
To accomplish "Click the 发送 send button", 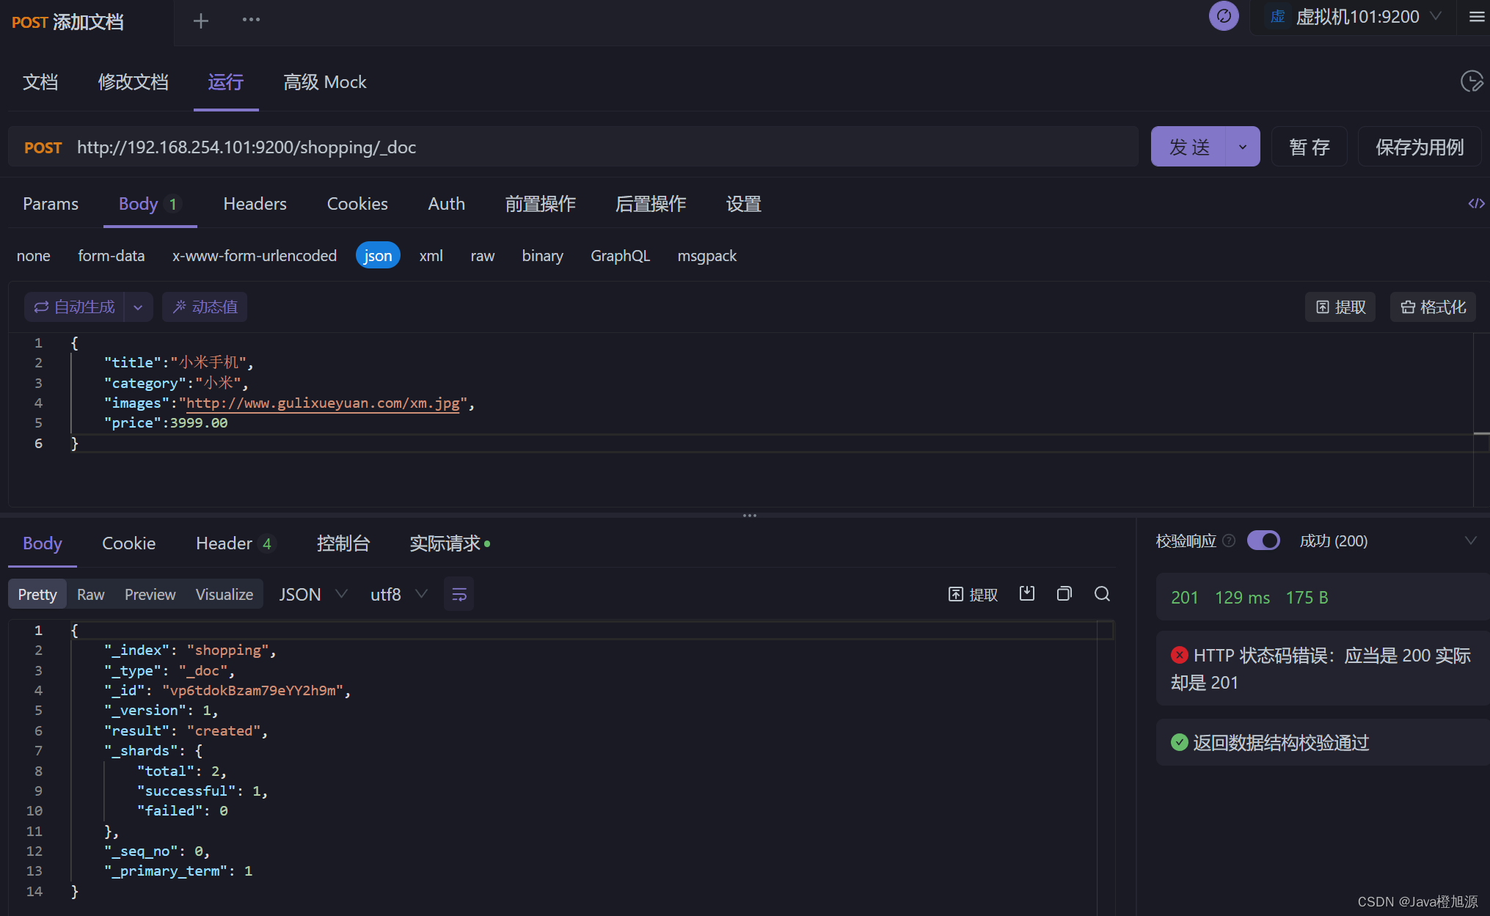I will click(1188, 147).
